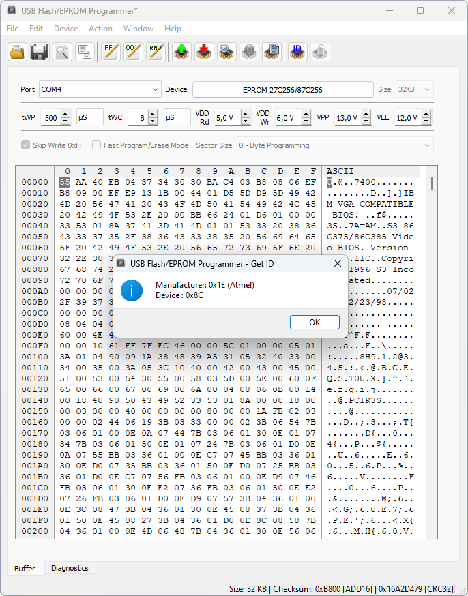Decrease VEE voltage with down arrow

426,121
